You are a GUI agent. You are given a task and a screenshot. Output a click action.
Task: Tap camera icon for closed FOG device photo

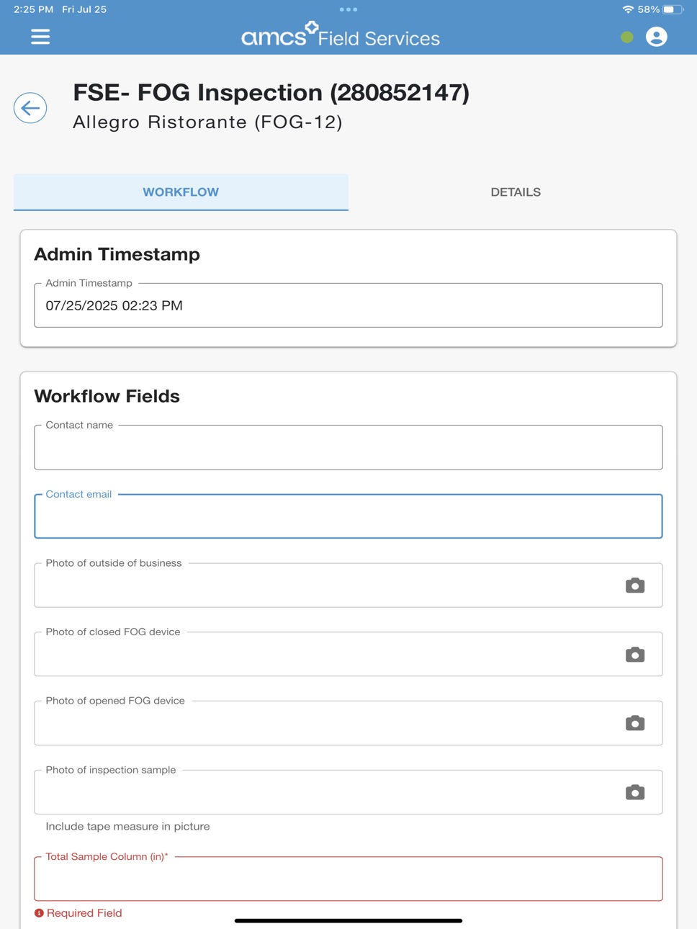(635, 655)
